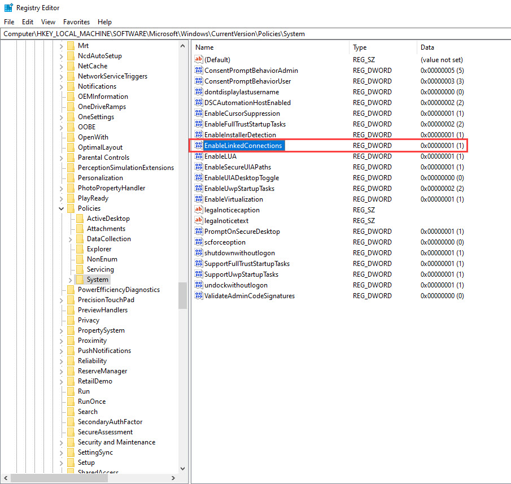Click the ValidateAdminCodeSignatures DWORD icon
Viewport: 511px width, 484px height.
point(198,295)
